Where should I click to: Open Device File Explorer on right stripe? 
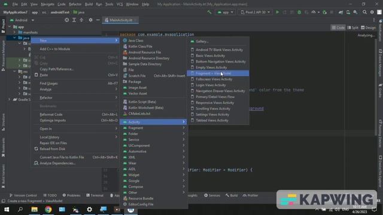381,171
